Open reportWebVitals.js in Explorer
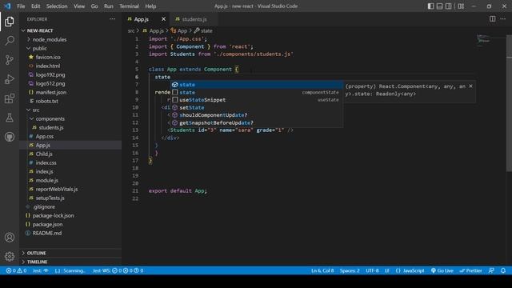Screen dimensions: 512x288 pos(70,190)
